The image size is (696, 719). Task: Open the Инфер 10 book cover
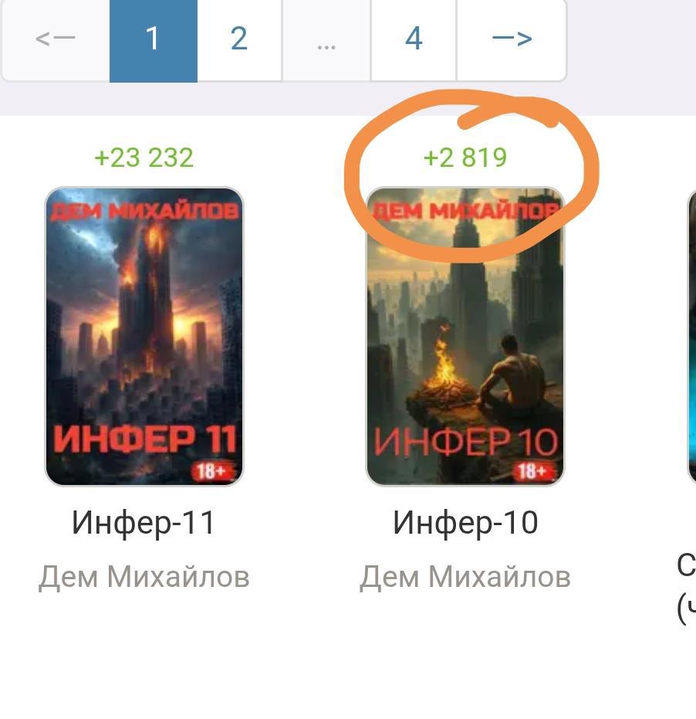[x=465, y=336]
